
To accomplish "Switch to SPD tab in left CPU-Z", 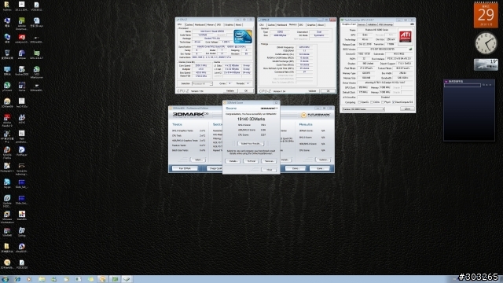I will coord(218,24).
